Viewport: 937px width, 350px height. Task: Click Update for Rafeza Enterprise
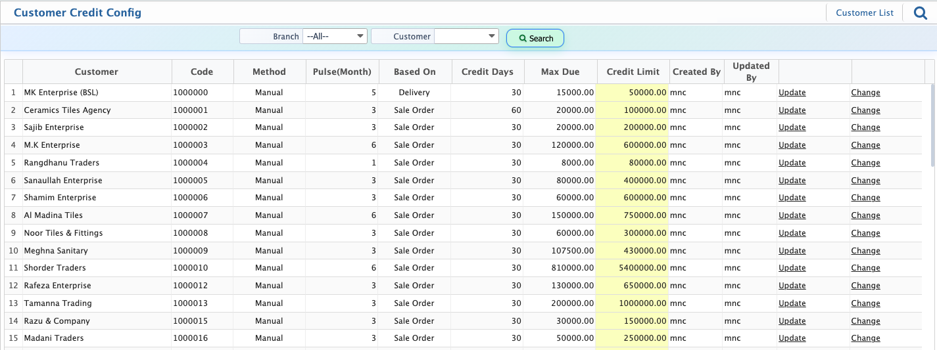tap(792, 286)
